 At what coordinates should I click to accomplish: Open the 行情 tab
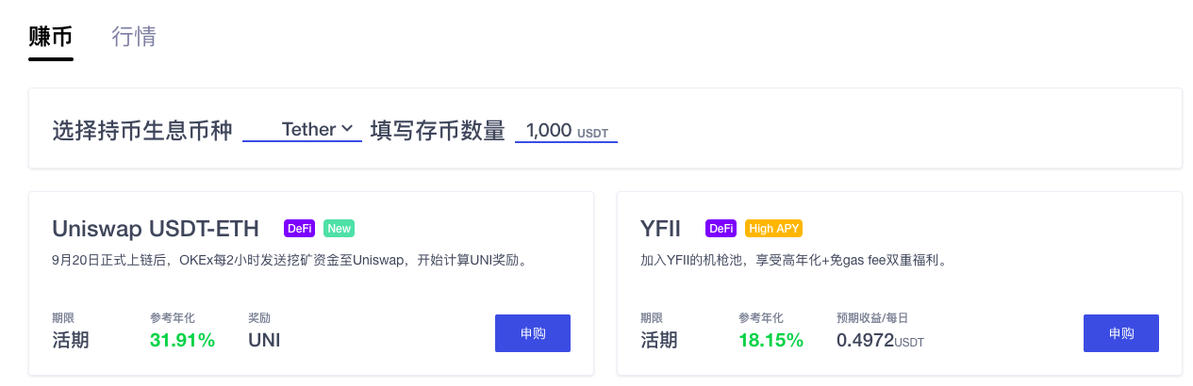point(134,37)
